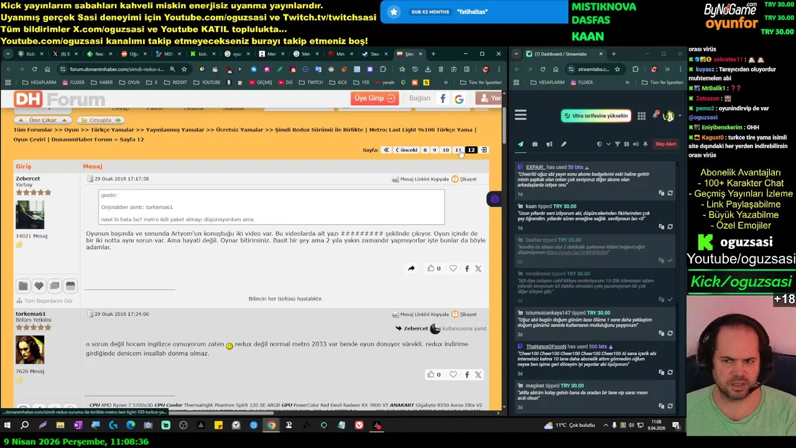This screenshot has width=796, height=448.
Task: Open the Streamlabs gift events filter
Action: tap(535, 144)
